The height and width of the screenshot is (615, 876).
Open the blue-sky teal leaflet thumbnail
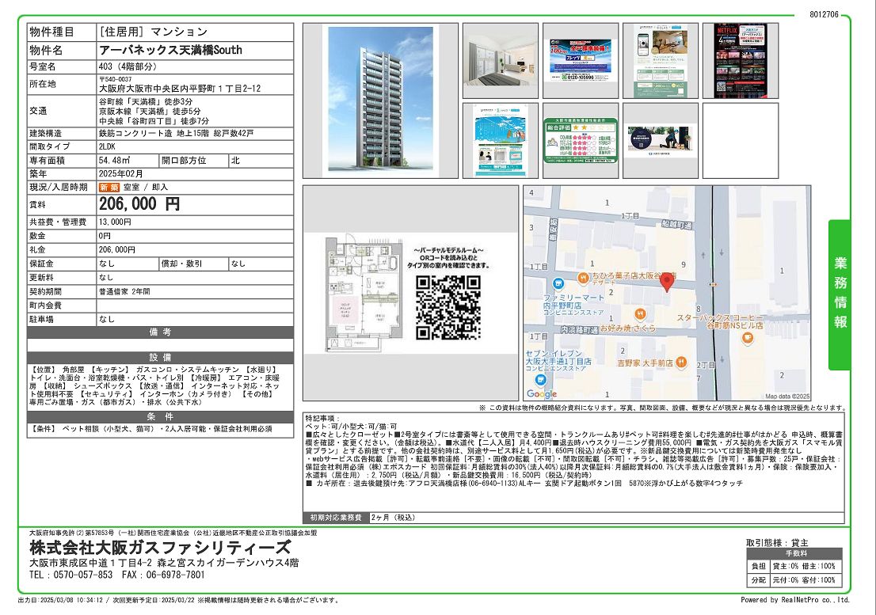501,140
